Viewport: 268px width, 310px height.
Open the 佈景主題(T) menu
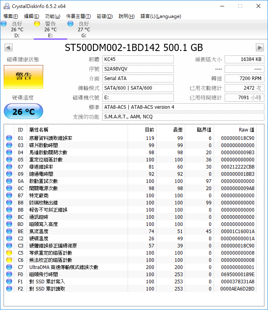tap(78, 16)
